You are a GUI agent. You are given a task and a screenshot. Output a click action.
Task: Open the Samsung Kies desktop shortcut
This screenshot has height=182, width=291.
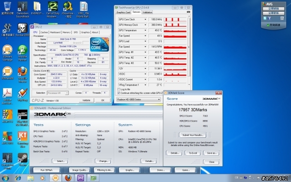(x=22, y=140)
